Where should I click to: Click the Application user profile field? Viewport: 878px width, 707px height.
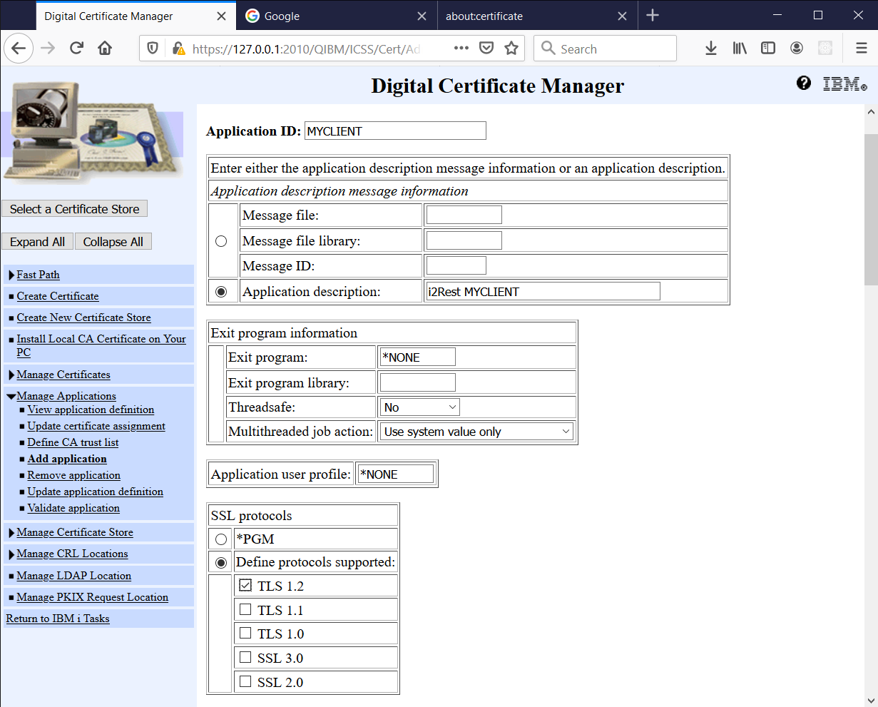[396, 474]
